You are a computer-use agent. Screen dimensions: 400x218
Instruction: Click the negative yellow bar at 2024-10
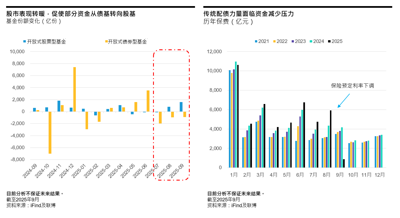pos(50,133)
